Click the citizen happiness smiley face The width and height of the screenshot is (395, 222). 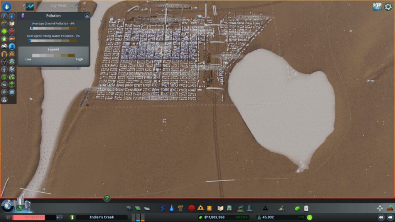click(x=310, y=217)
